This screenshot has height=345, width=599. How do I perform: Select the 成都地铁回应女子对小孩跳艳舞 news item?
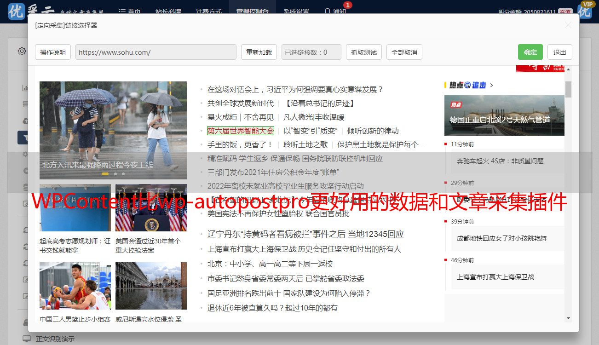501,238
